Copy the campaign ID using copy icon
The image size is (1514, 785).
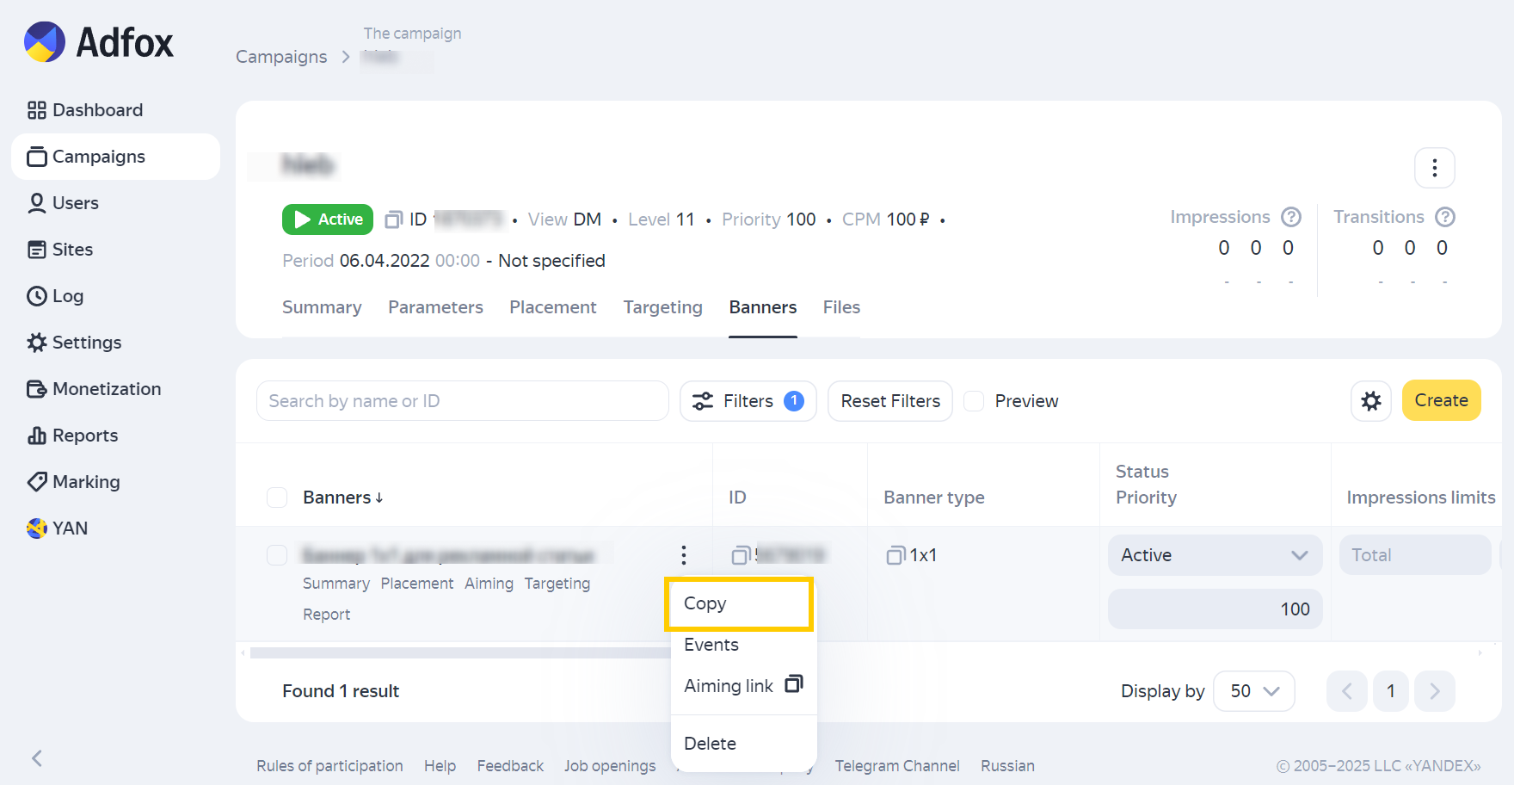(393, 220)
